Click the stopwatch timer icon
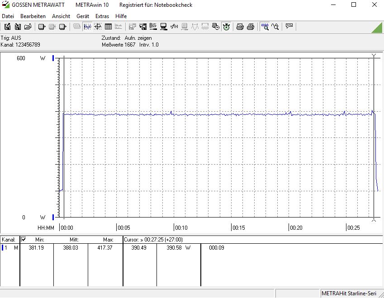Screen dimensions: 384x298 point(227,27)
